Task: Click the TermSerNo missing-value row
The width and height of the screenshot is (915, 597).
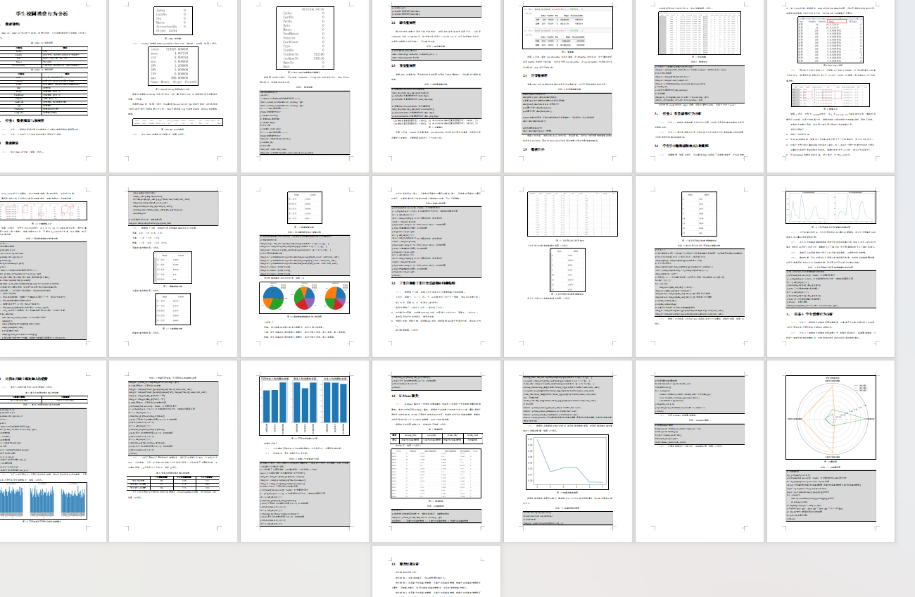Action: coord(303,54)
